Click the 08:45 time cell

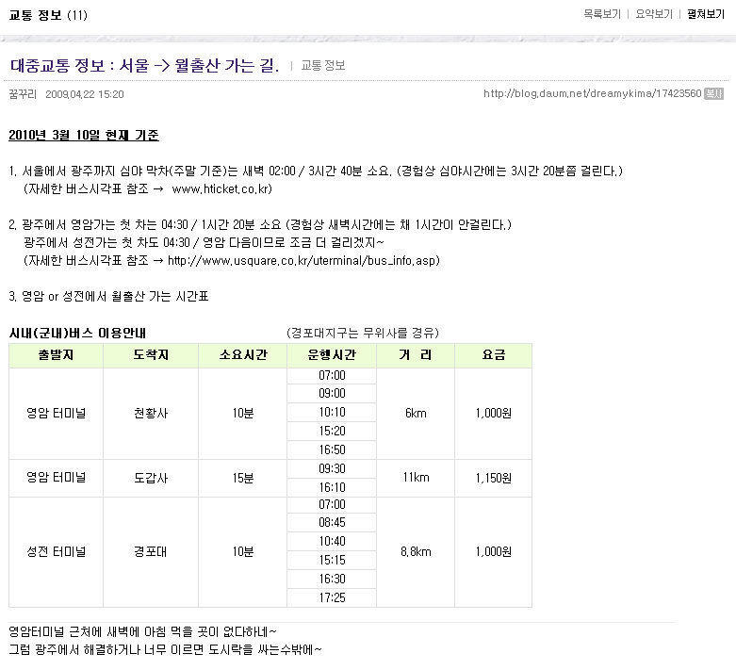[332, 523]
